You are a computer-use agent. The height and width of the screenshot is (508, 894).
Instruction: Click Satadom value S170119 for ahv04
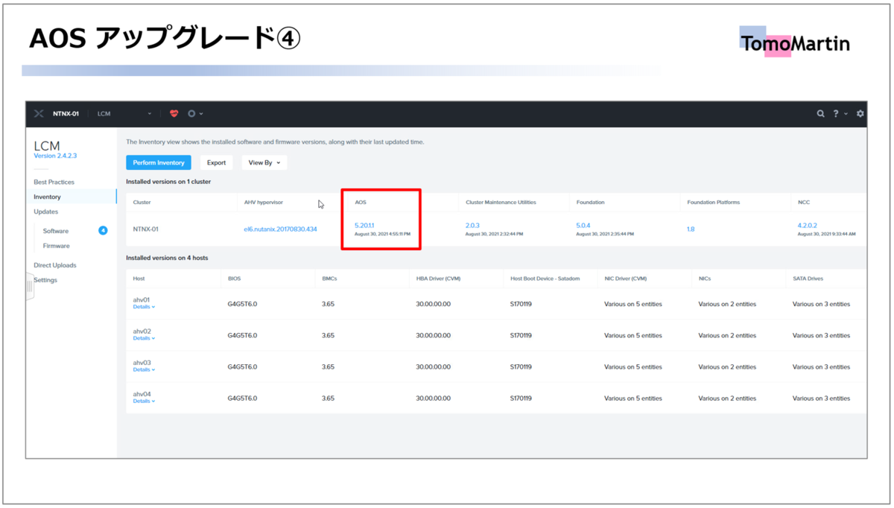pyautogui.click(x=521, y=398)
